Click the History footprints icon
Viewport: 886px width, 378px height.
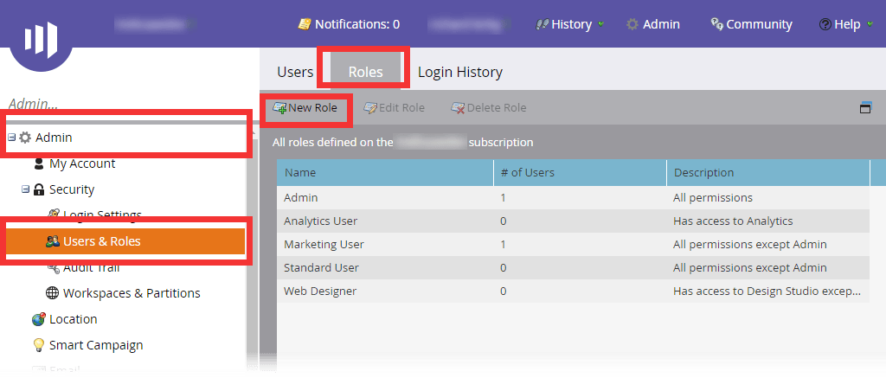tap(542, 24)
